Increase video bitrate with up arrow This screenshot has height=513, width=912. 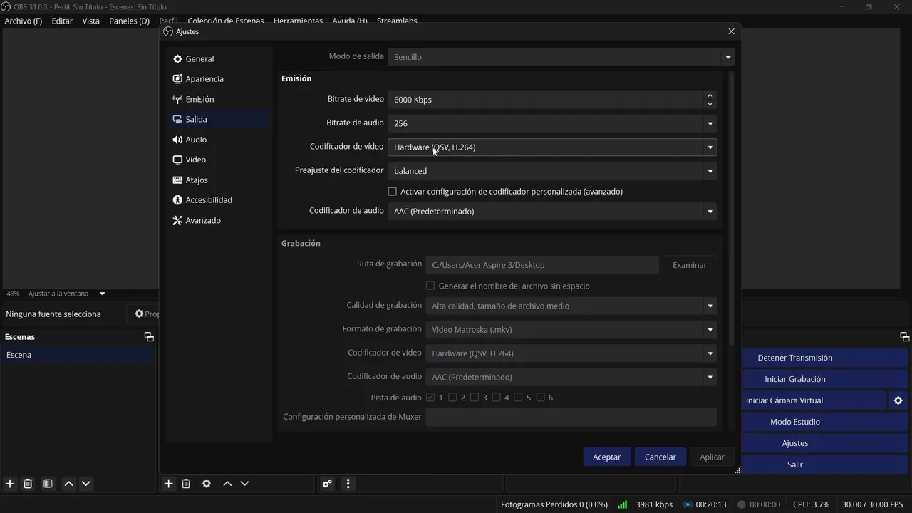(x=710, y=95)
